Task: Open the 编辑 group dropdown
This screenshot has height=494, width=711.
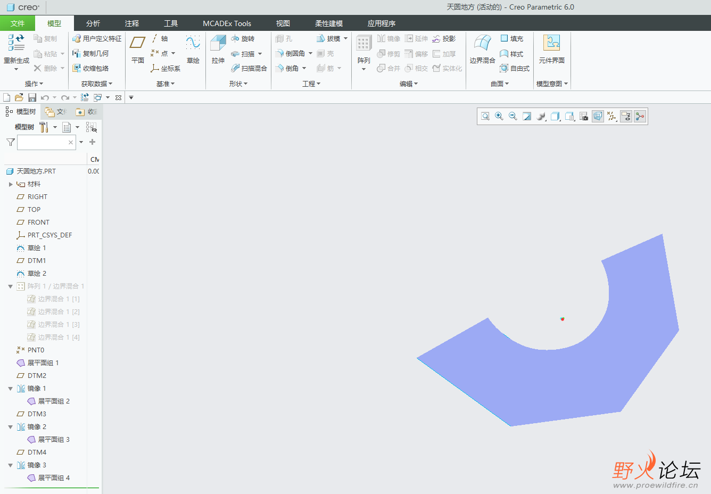Action: 409,84
